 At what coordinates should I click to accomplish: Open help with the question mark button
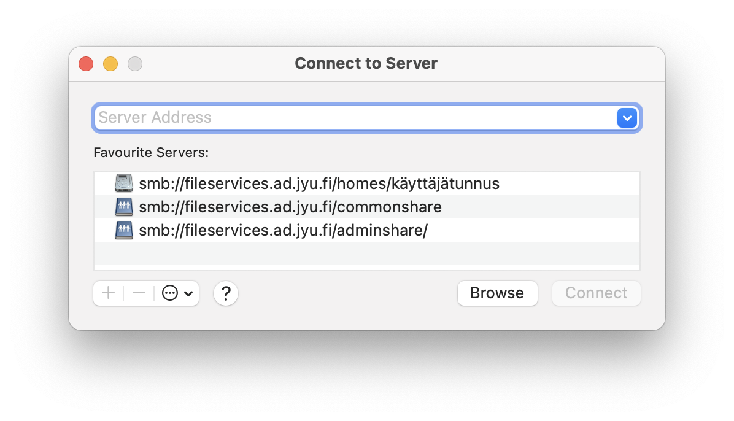(x=226, y=293)
